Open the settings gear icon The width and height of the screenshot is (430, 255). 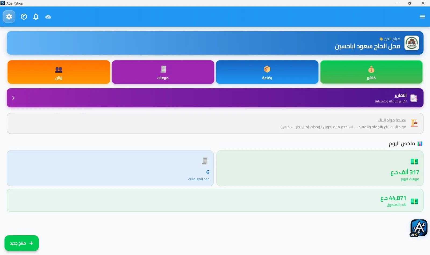pyautogui.click(x=9, y=17)
